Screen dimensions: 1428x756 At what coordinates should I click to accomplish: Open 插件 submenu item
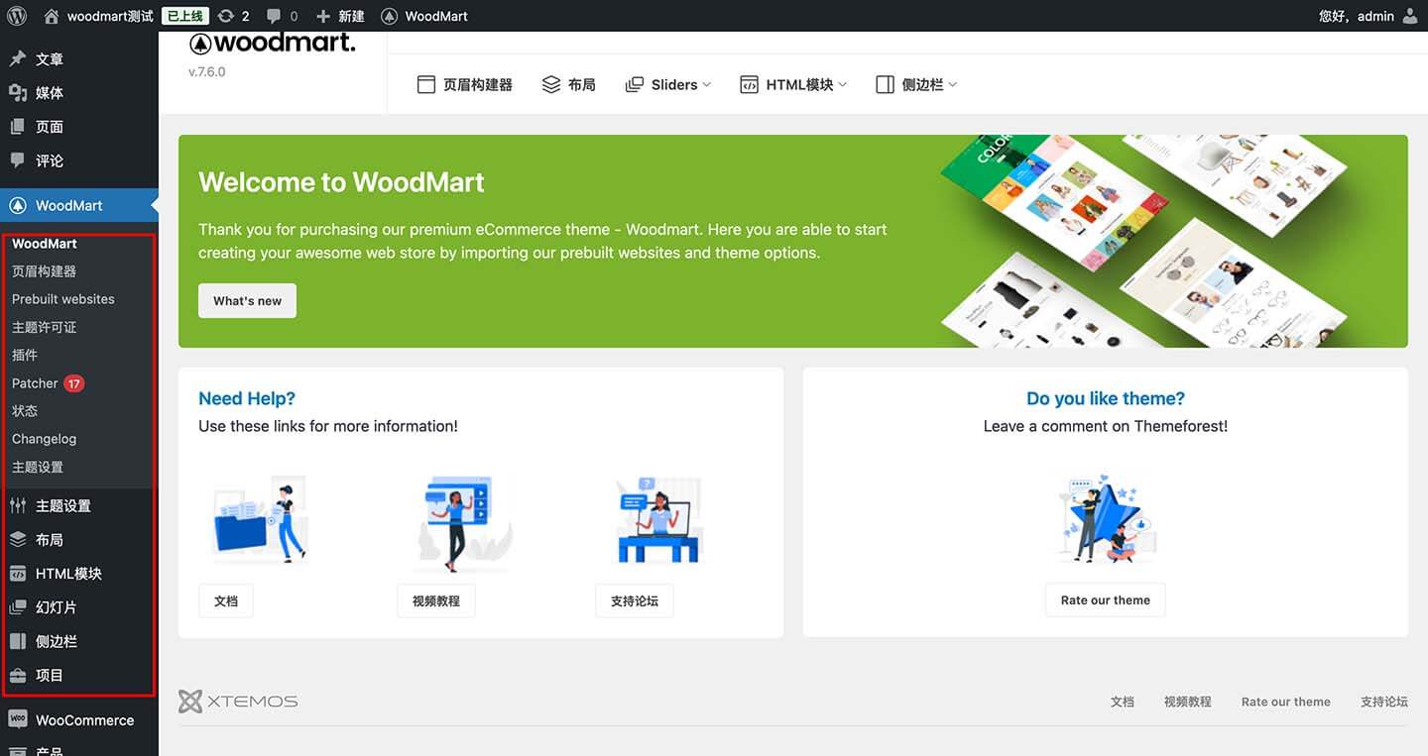point(25,355)
